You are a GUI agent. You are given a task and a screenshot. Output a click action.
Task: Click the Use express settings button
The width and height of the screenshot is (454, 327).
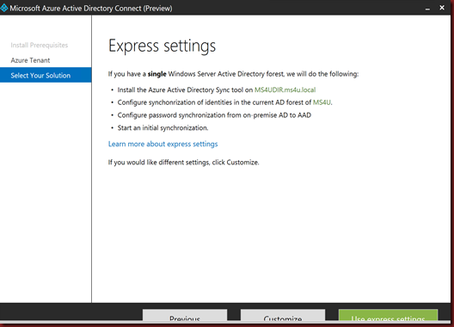coord(388,315)
